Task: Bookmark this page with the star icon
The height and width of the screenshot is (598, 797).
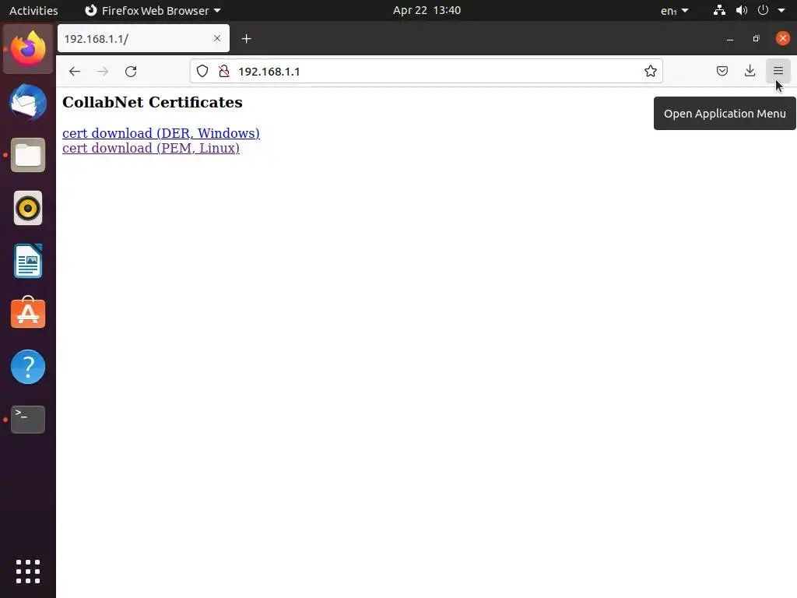Action: pos(650,71)
